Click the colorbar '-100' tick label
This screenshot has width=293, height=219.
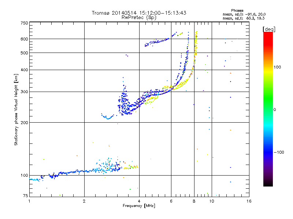(279, 152)
